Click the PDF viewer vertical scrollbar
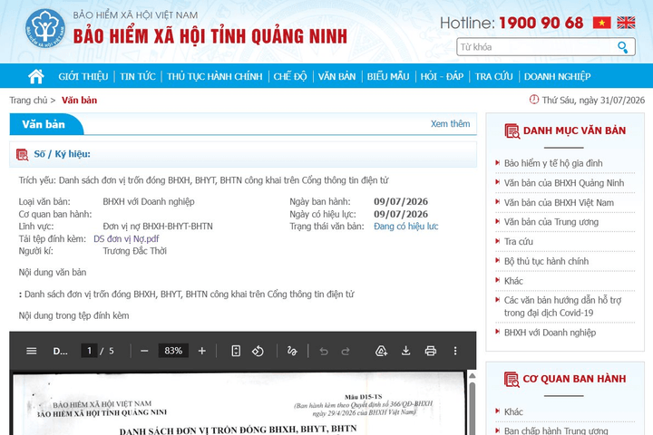653x435 pixels. [473, 408]
